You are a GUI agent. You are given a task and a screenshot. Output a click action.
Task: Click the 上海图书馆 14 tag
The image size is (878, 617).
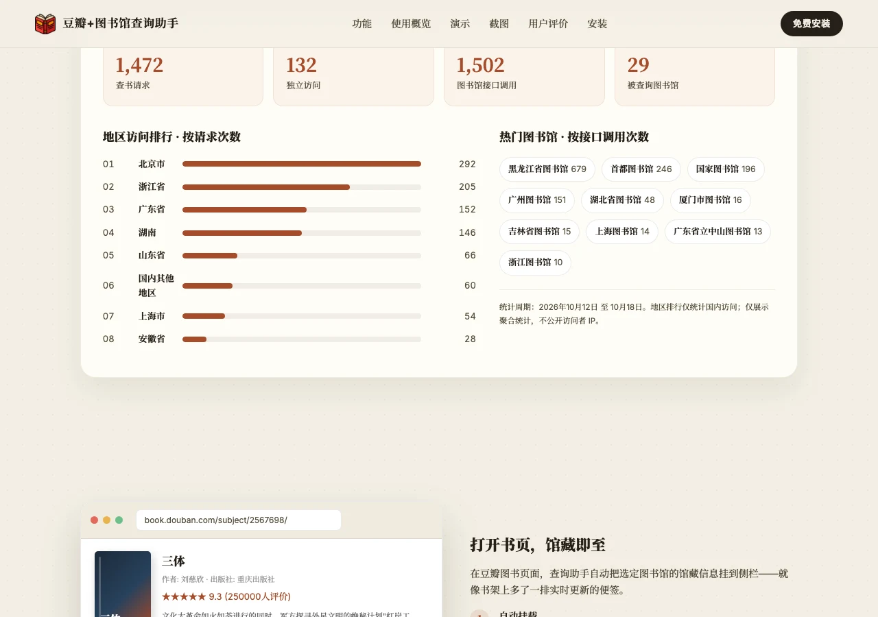tap(622, 232)
